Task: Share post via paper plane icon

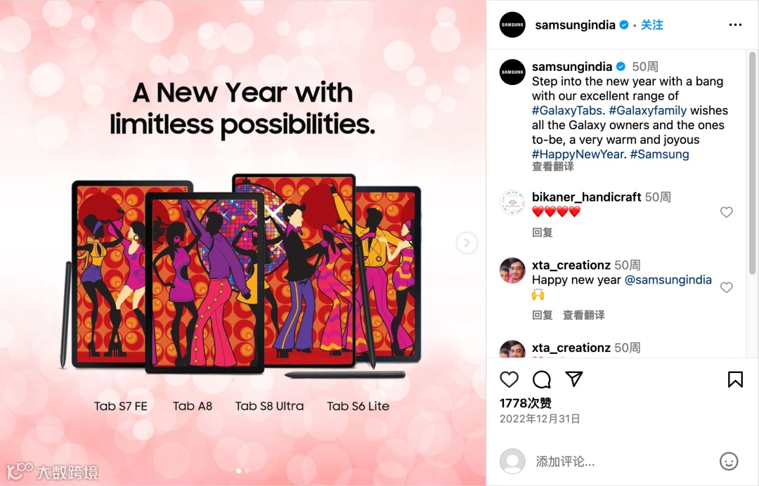Action: tap(574, 379)
